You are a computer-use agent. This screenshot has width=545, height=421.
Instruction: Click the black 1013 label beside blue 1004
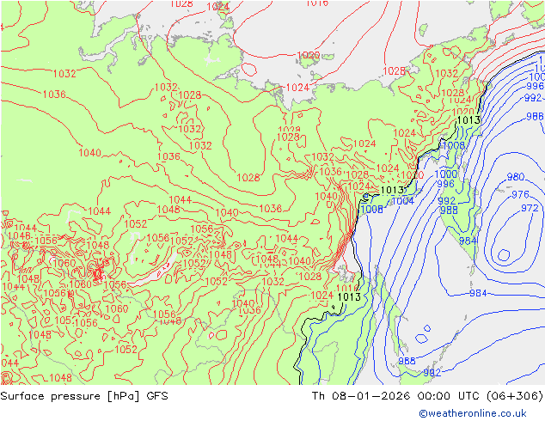(x=392, y=190)
